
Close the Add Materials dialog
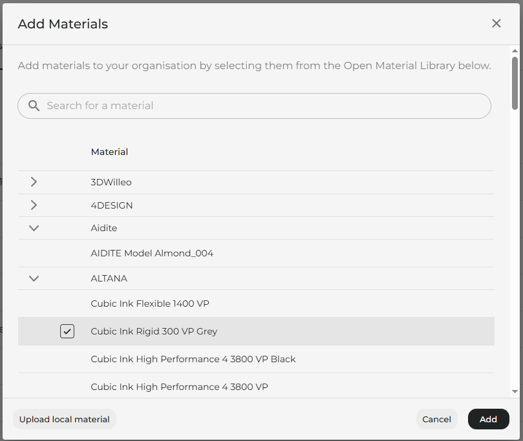tap(496, 23)
